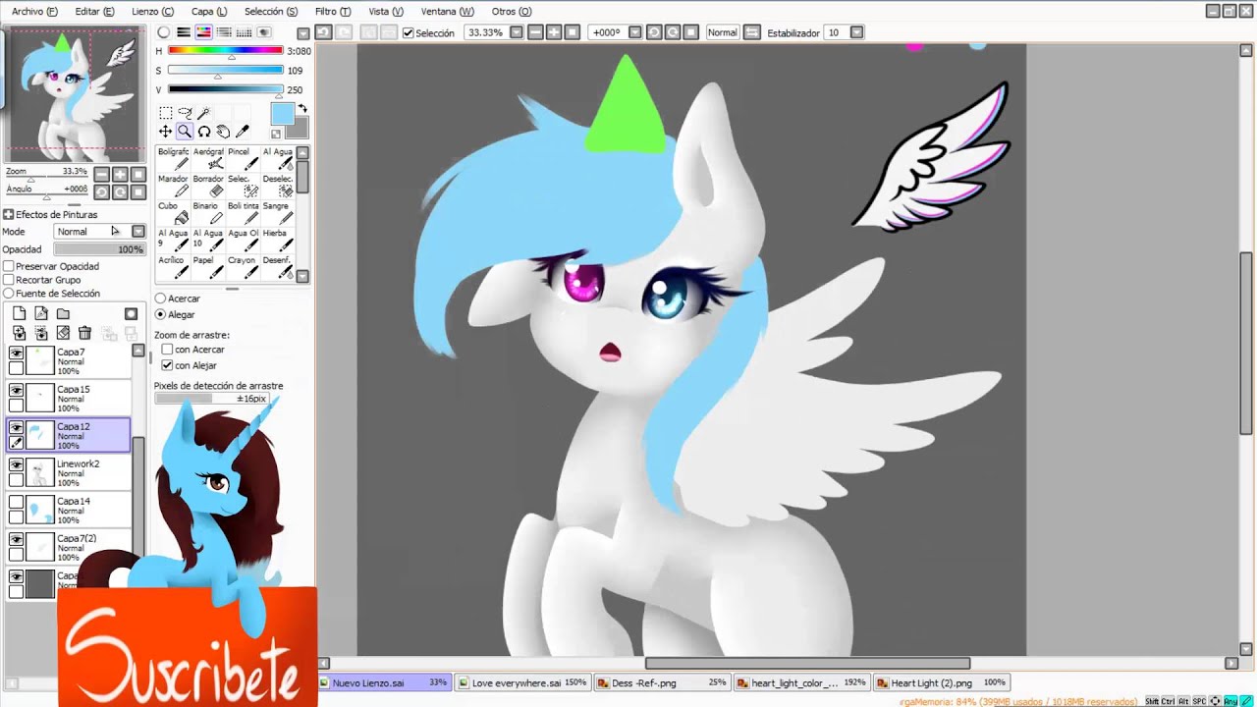Hide the Capa15 layer
The height and width of the screenshot is (707, 1257).
point(16,390)
